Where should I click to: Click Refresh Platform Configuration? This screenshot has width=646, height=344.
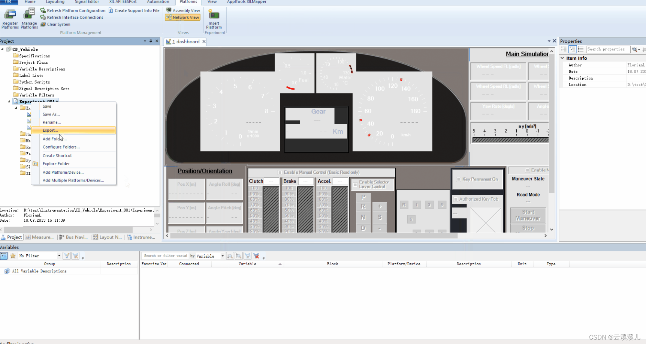pyautogui.click(x=73, y=11)
